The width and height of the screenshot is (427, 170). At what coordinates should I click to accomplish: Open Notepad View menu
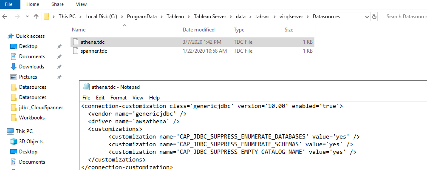[138, 97]
